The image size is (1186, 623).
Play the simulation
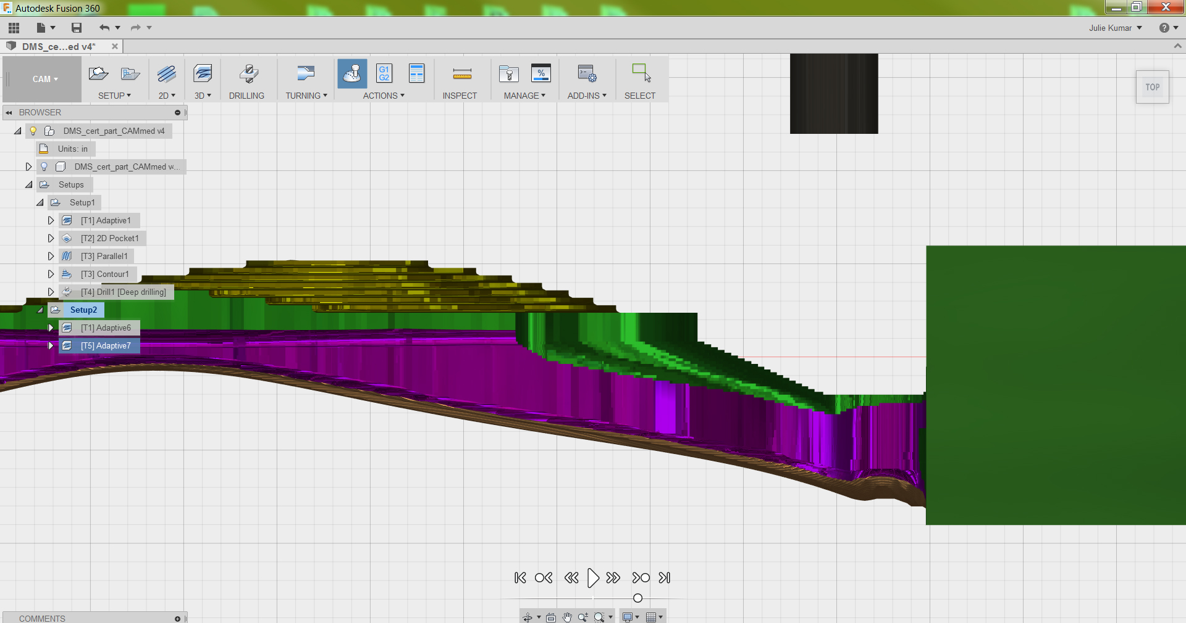pyautogui.click(x=593, y=578)
